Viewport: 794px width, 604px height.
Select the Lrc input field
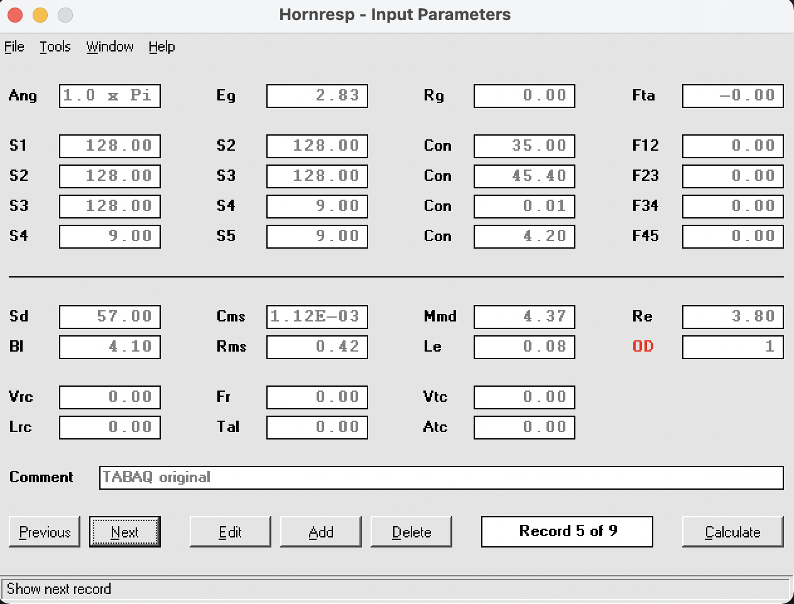pyautogui.click(x=110, y=428)
